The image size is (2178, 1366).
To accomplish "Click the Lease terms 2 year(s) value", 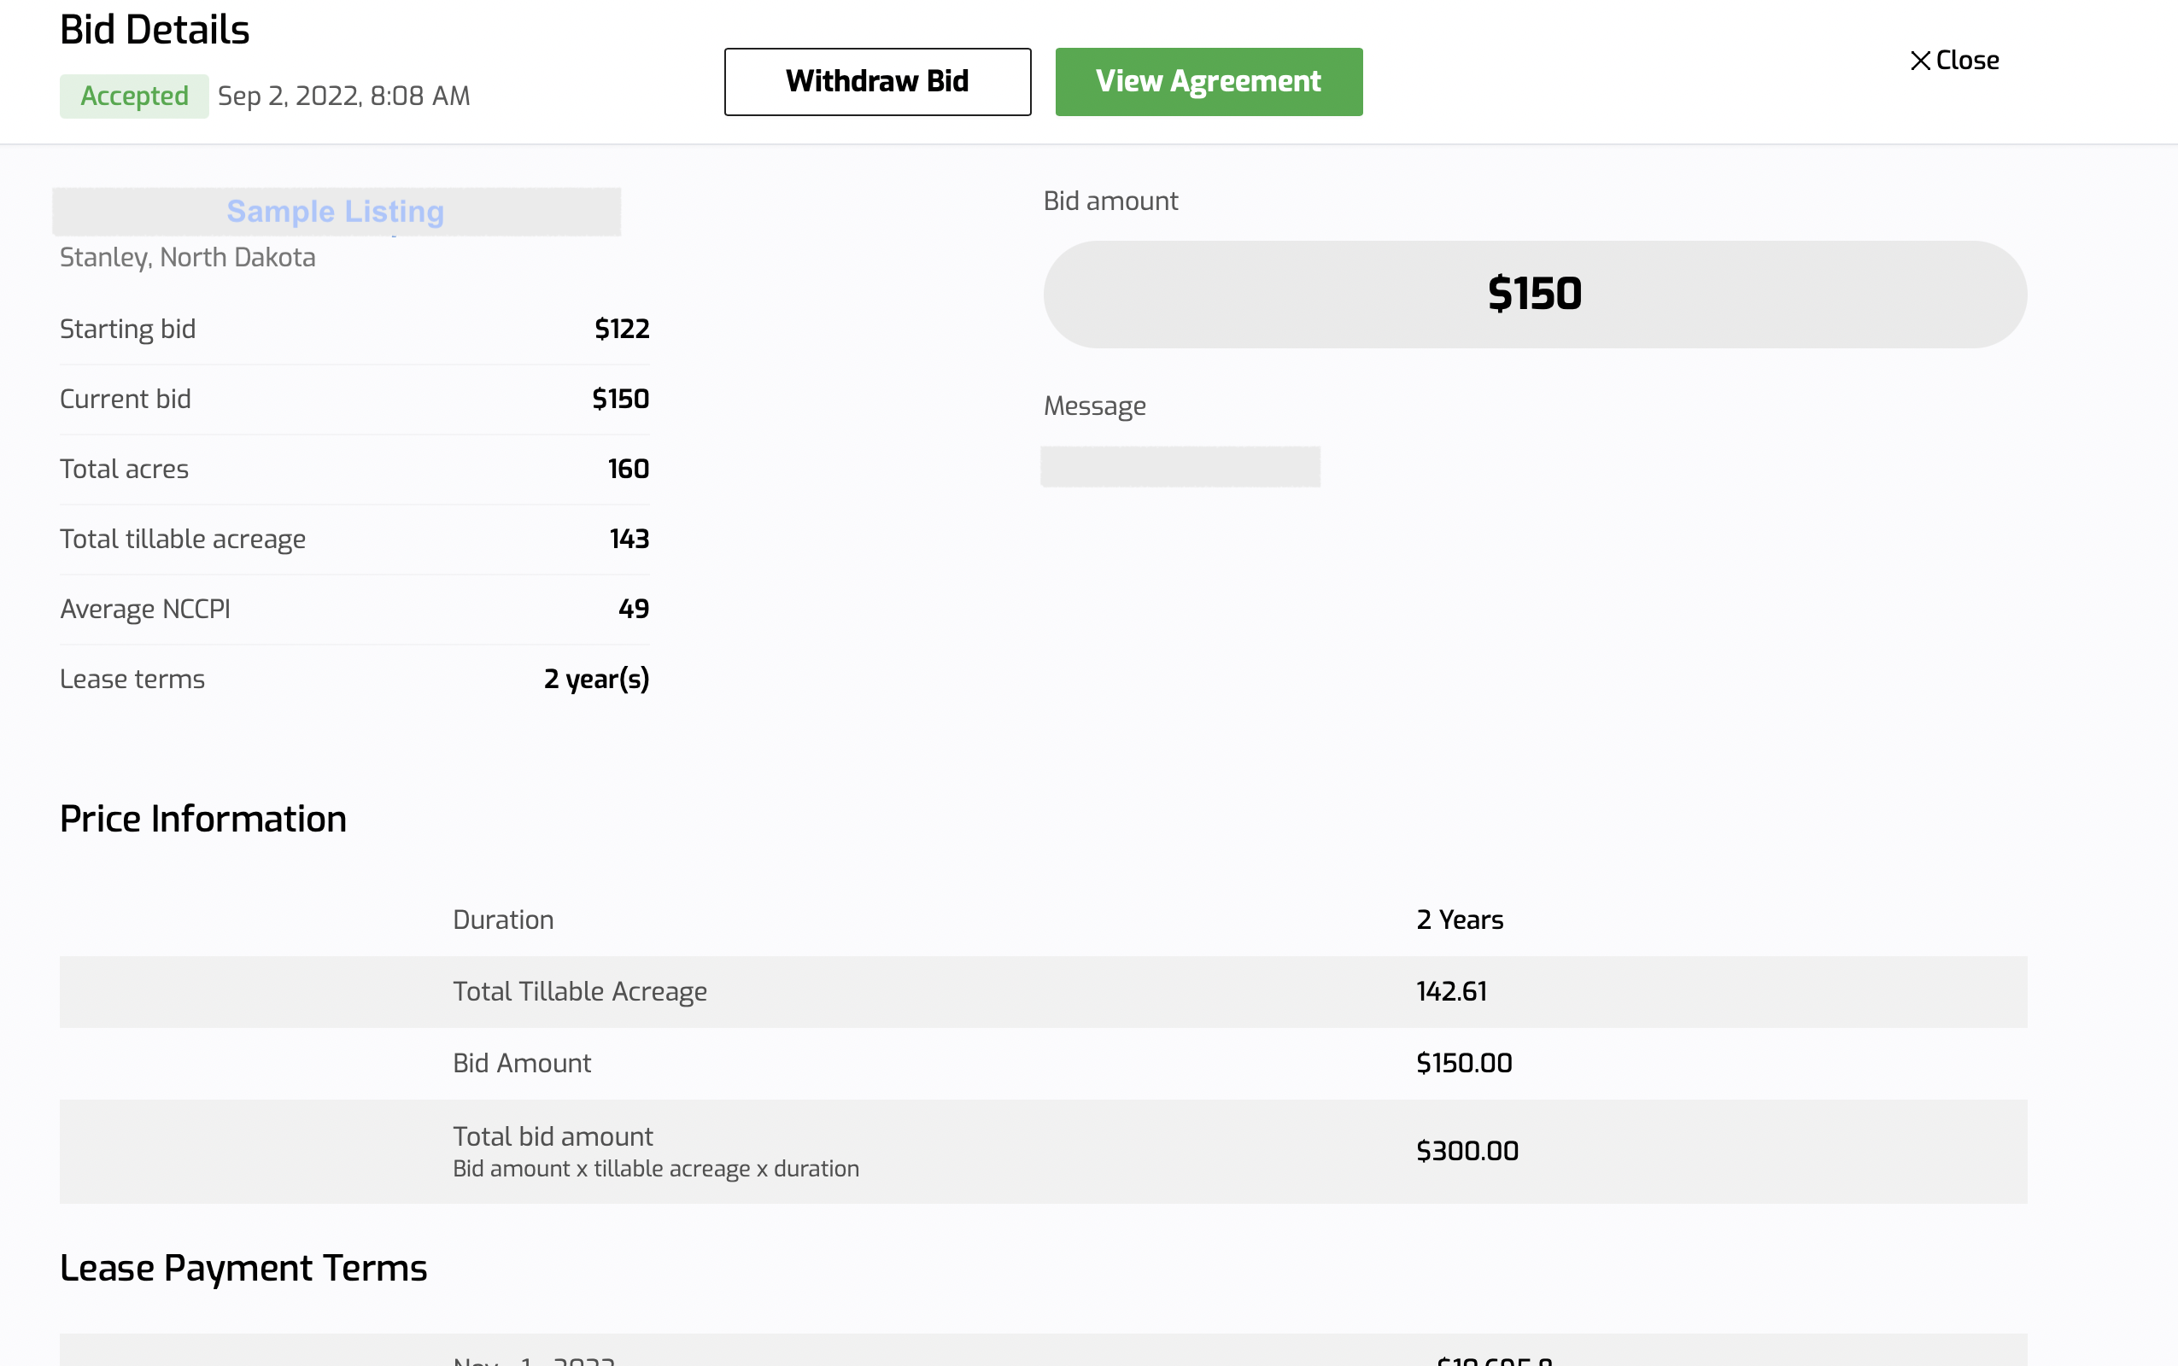I will coord(596,679).
